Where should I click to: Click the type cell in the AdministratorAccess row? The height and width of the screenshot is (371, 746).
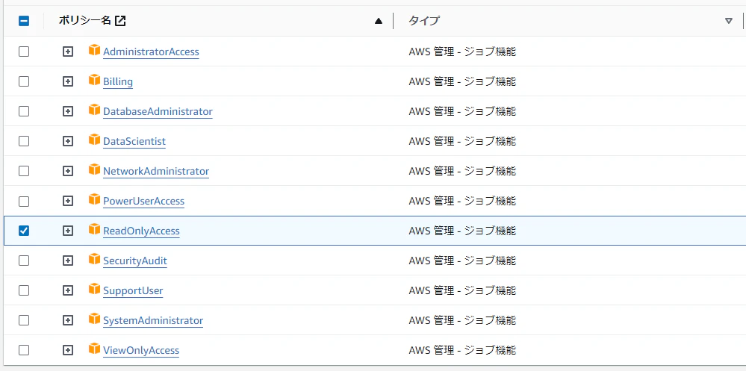coord(462,52)
